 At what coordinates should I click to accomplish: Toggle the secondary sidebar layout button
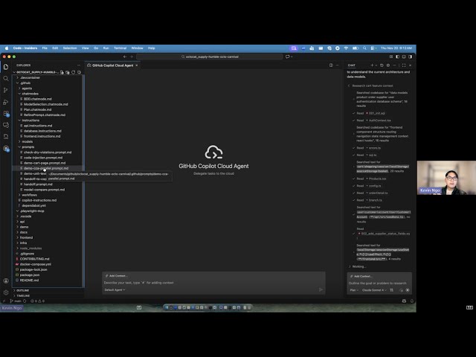click(411, 57)
